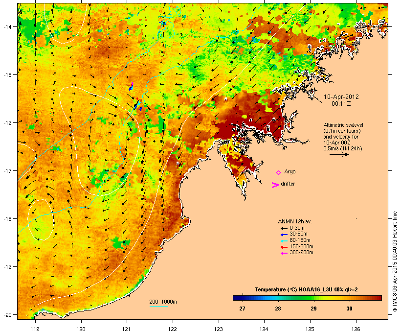The width and height of the screenshot is (401, 333).
Task: Click the temperature color bar
Action: pos(307,298)
